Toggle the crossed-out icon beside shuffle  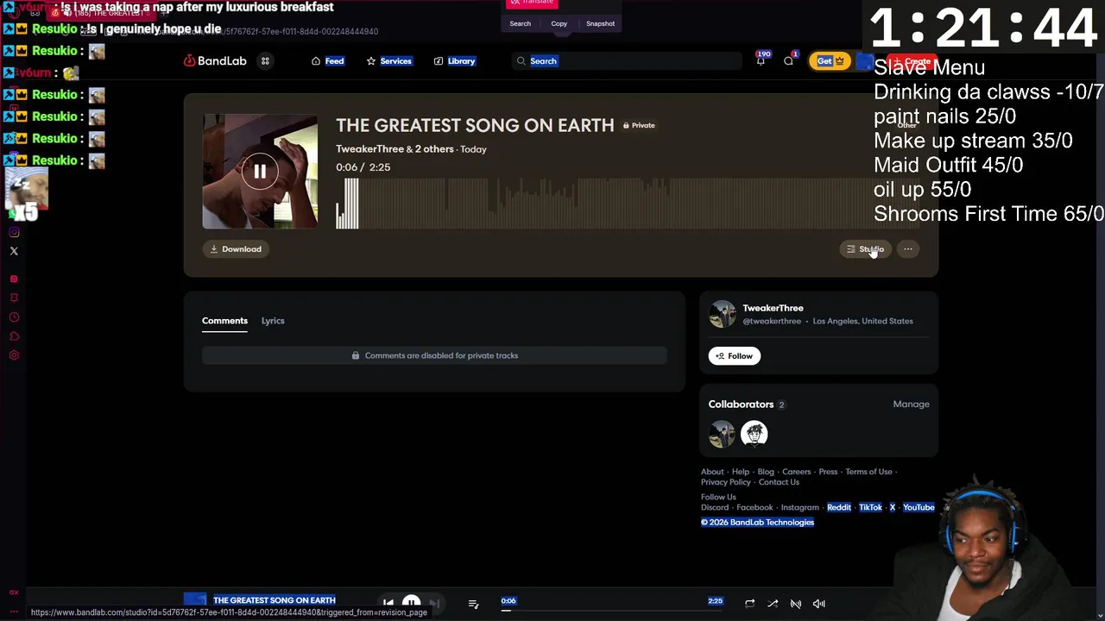796,604
